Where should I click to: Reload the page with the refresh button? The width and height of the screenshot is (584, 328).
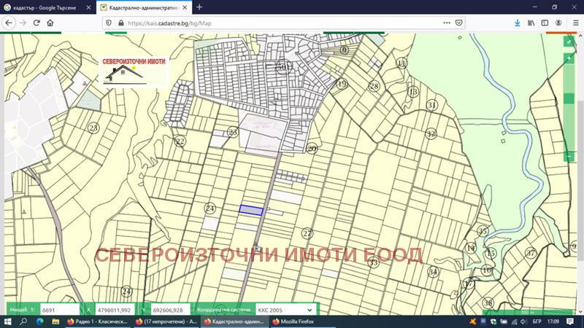(36, 23)
